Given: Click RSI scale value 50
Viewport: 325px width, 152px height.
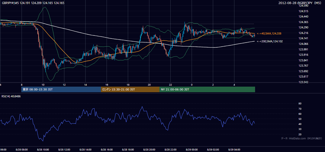Looking at the screenshot, I should coord(300,119).
